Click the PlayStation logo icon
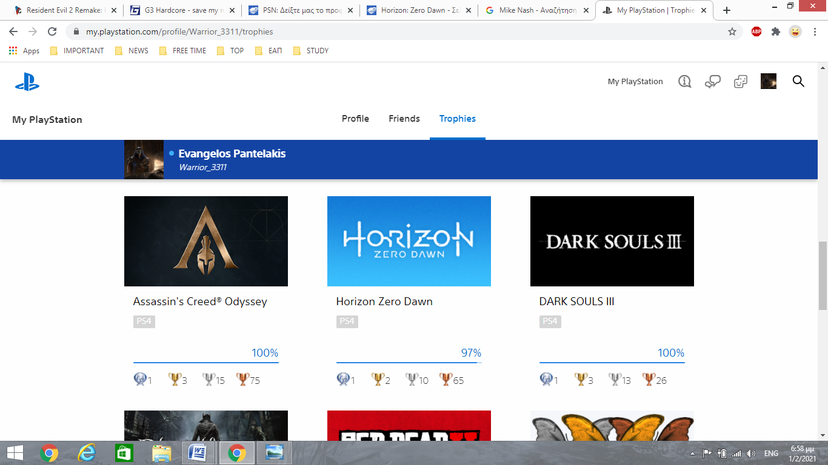828x465 pixels. (x=27, y=82)
